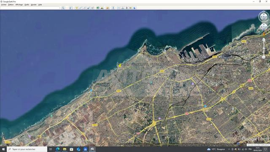Screen dimensions: 270x152
Task: Open the Édition menu
Action: [11, 5]
